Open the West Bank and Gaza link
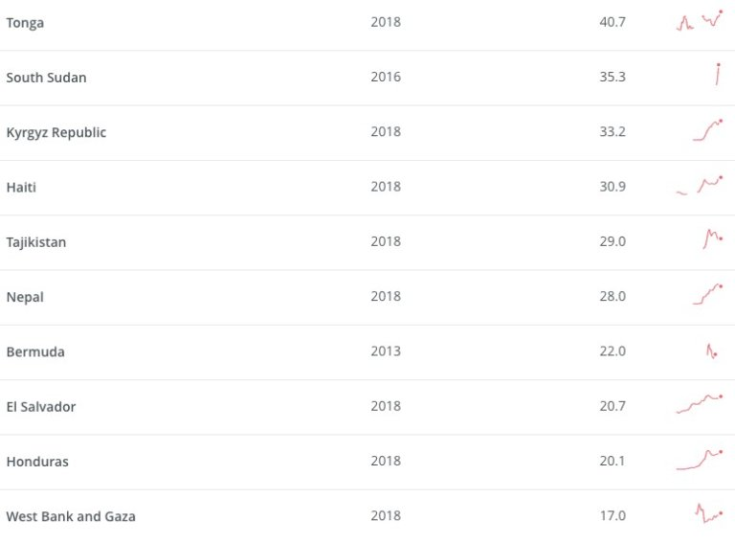Image resolution: width=735 pixels, height=543 pixels. [x=71, y=516]
